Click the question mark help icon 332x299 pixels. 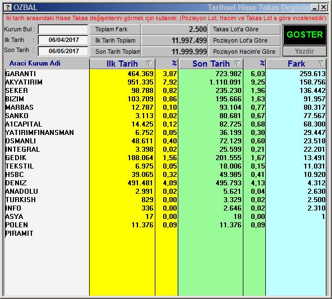point(8,7)
